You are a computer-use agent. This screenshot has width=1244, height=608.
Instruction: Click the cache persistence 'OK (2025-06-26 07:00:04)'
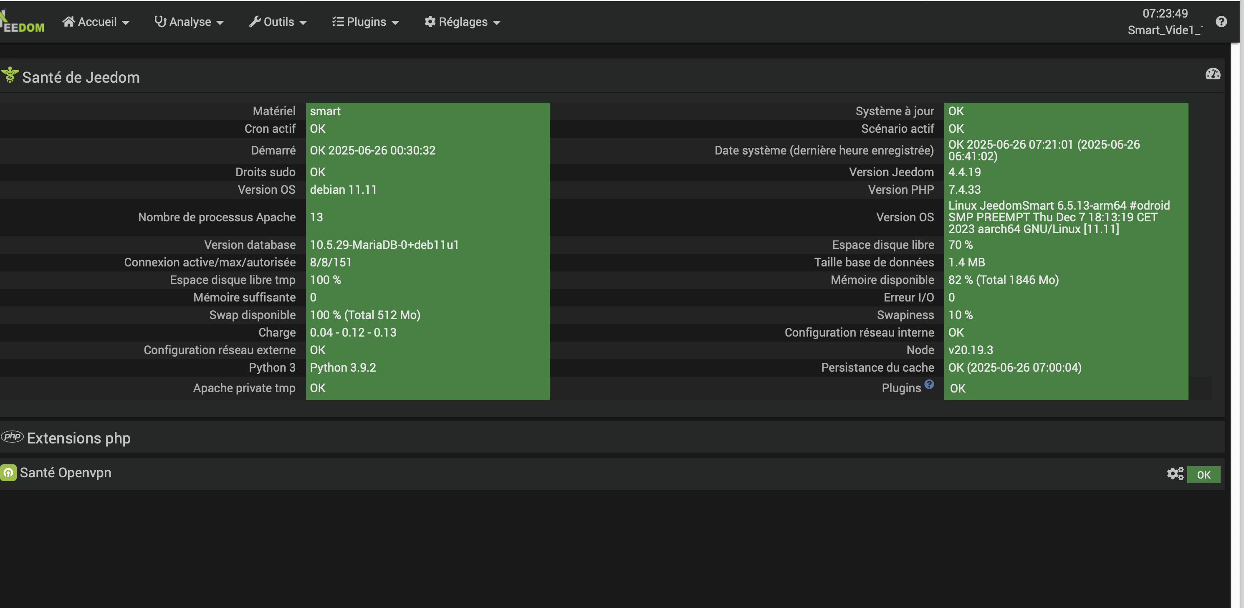[1015, 367]
